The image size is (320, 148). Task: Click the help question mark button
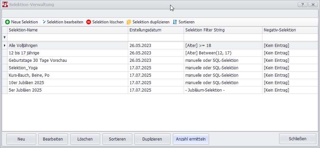(302, 5)
